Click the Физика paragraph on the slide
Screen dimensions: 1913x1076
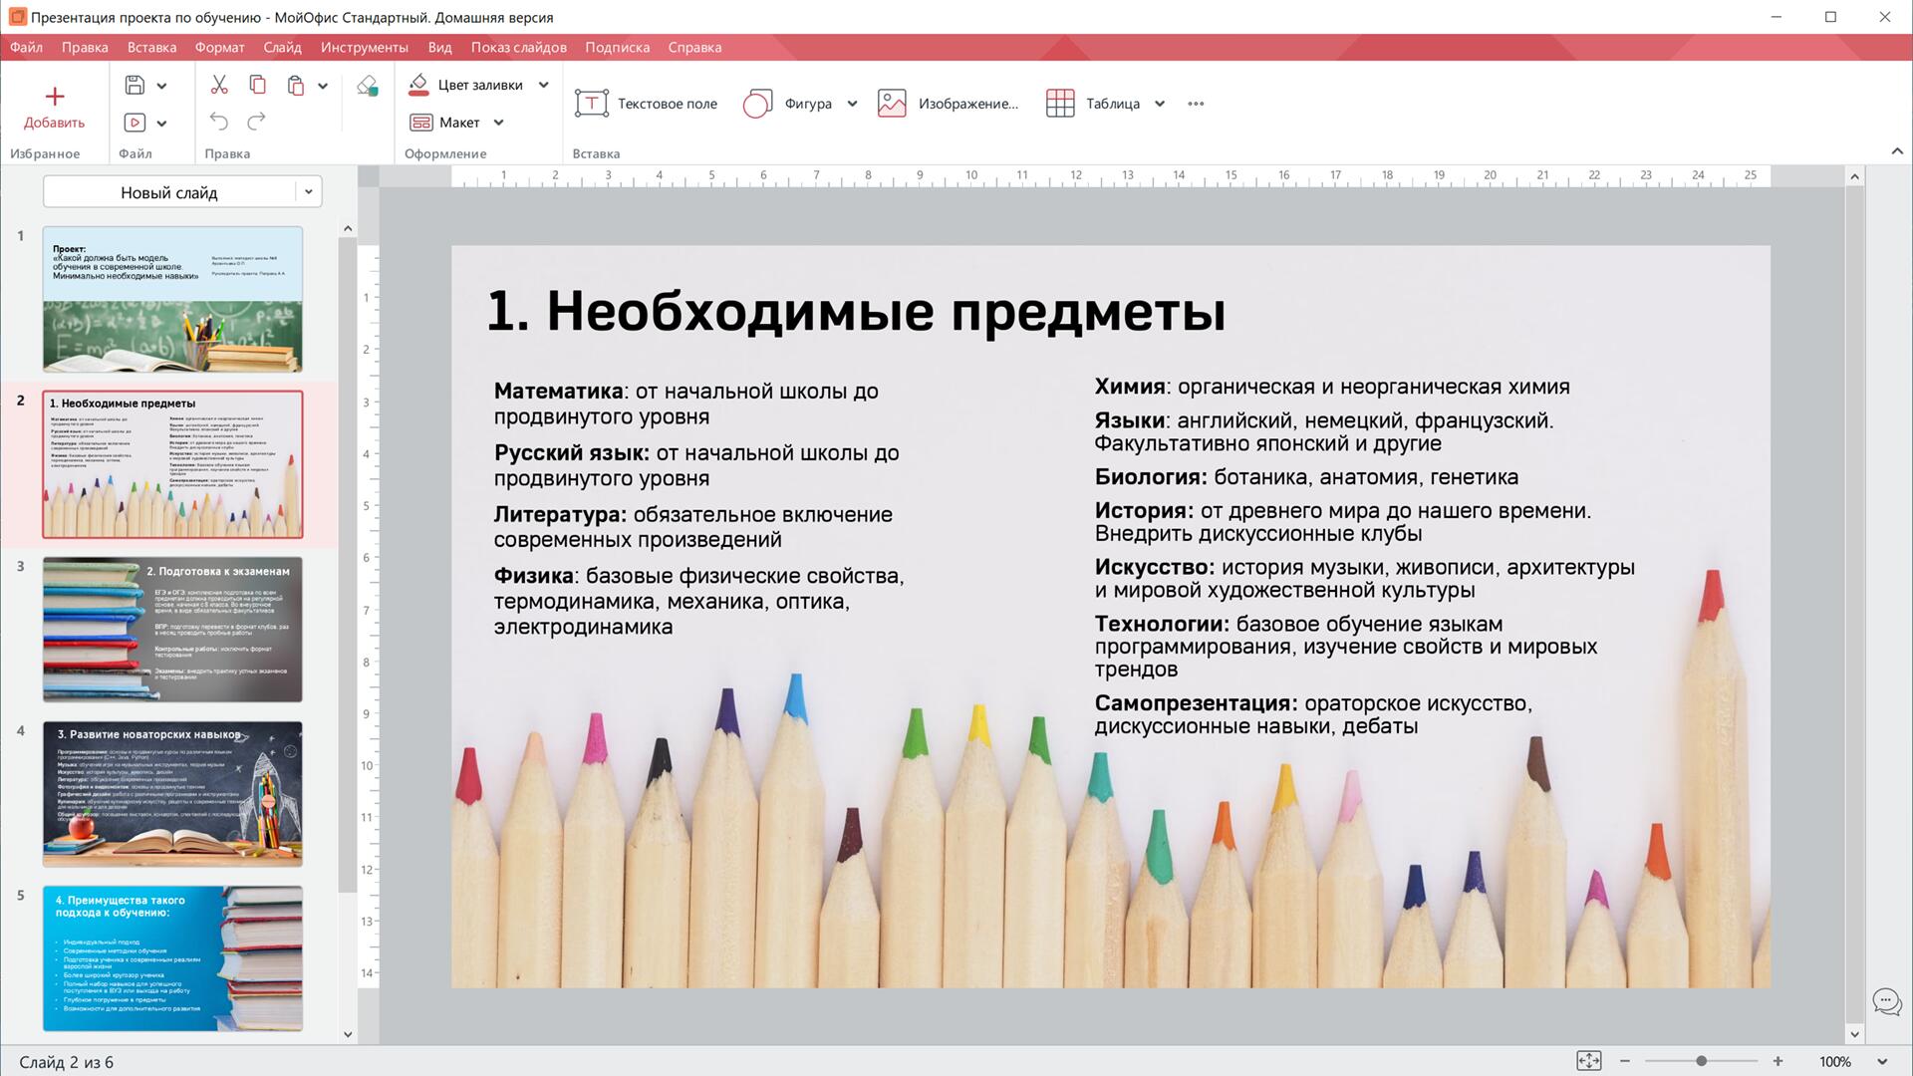[698, 601]
